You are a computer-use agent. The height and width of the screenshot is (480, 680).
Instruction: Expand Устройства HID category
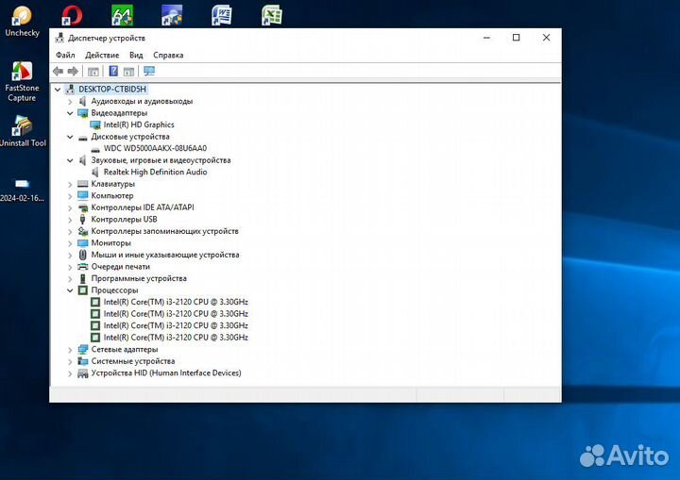70,373
